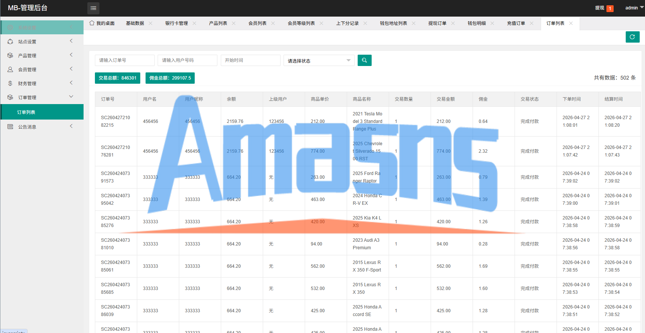Screen dimensions: 645x333
Task: Expand the 站点设置 menu chevron
Action: pos(71,41)
